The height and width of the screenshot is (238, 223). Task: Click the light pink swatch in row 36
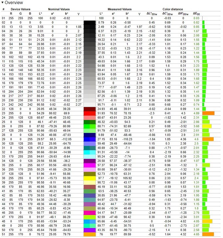click(90, 170)
